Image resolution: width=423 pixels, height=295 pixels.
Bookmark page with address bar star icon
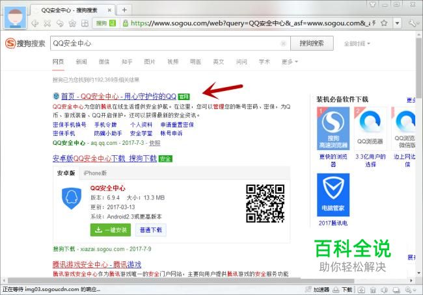pyautogui.click(x=384, y=23)
